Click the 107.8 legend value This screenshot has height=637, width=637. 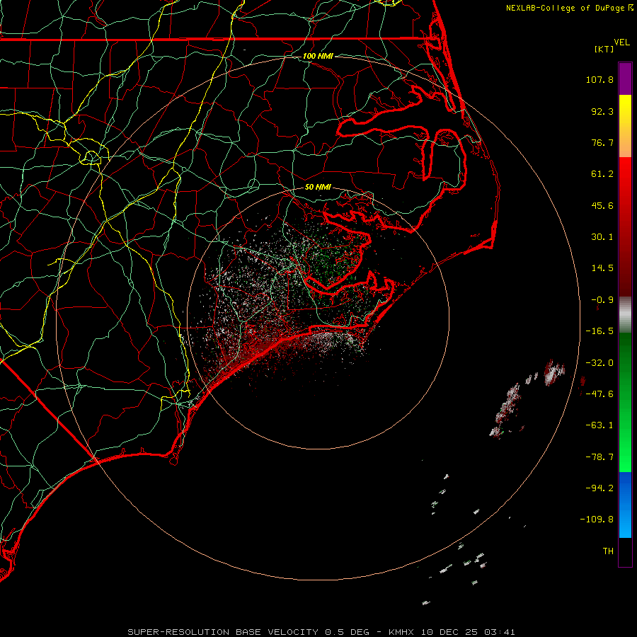[599, 79]
